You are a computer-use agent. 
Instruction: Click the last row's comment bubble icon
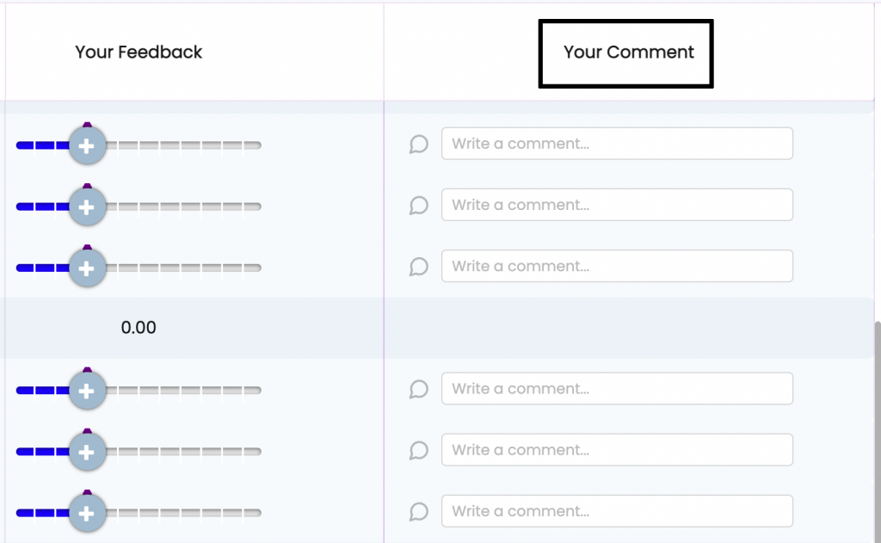(418, 511)
